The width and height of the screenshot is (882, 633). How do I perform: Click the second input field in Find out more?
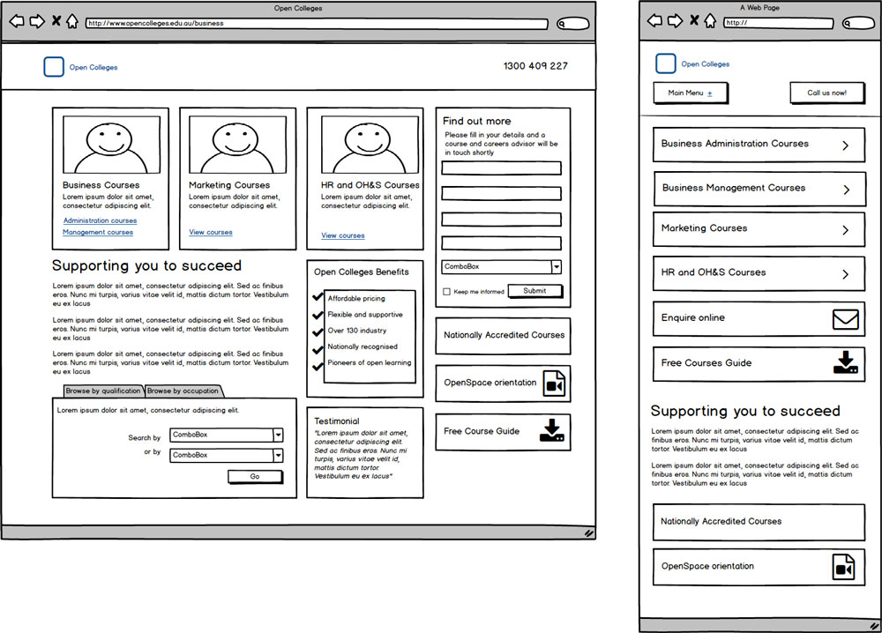pos(501,193)
